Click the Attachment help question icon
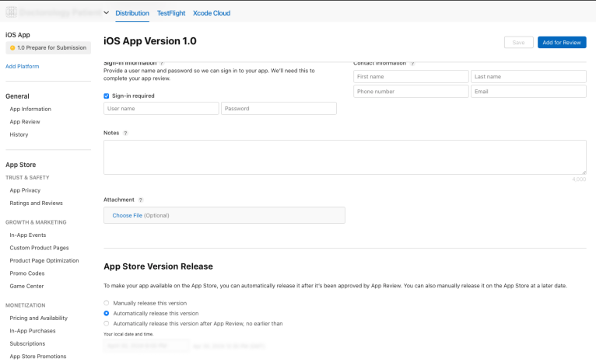Screen dimensions: 596x362 click(141, 200)
